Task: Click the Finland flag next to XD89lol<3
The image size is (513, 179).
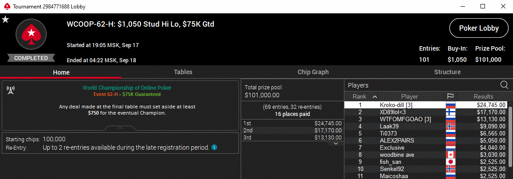Action: coord(451,112)
